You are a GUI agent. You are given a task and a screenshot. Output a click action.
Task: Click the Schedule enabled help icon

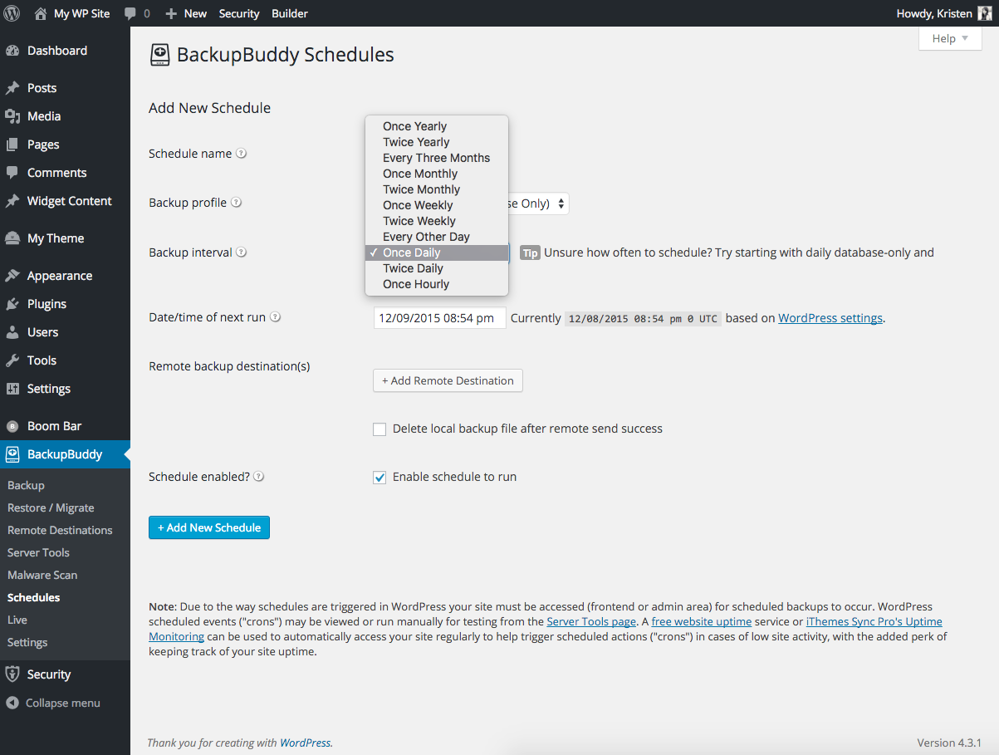click(x=258, y=477)
